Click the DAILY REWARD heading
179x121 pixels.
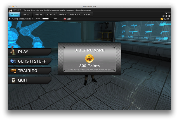pos(89,50)
